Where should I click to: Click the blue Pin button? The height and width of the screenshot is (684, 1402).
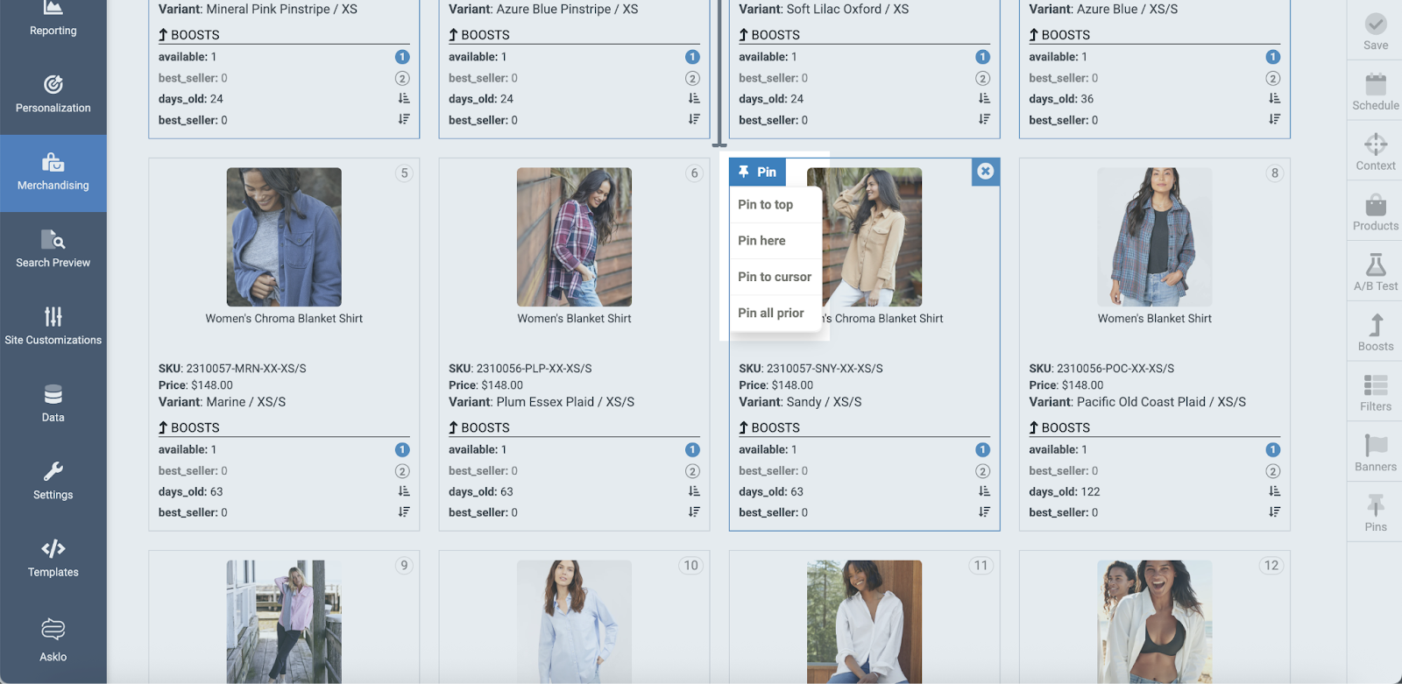point(757,173)
